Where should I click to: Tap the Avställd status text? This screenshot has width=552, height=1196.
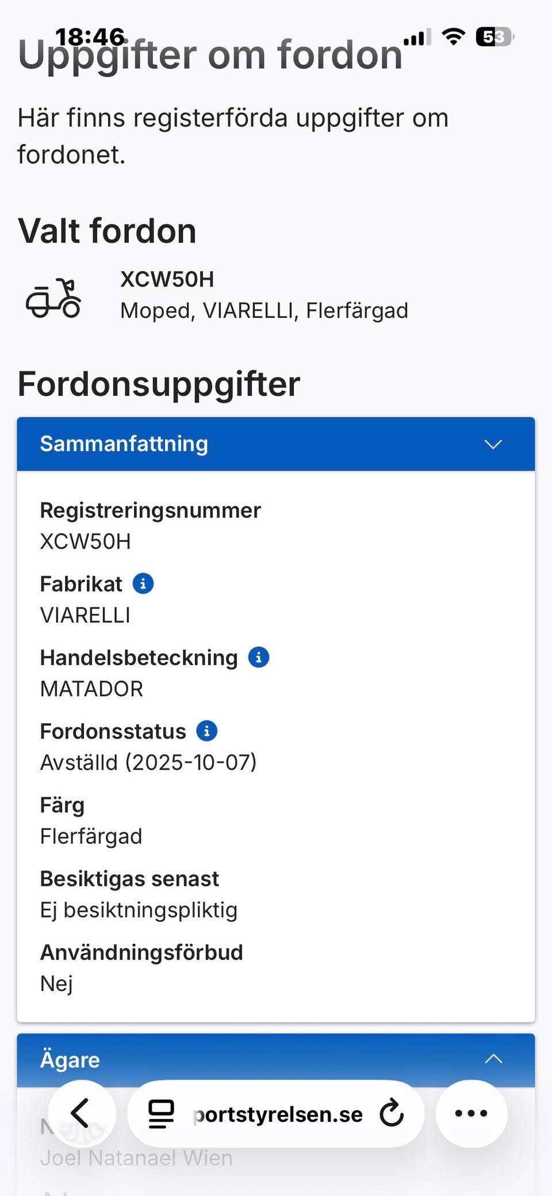click(x=148, y=762)
